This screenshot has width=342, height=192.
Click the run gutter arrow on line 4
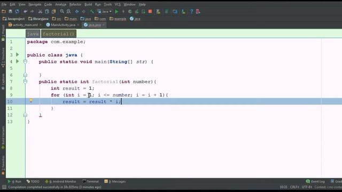(x=18, y=61)
